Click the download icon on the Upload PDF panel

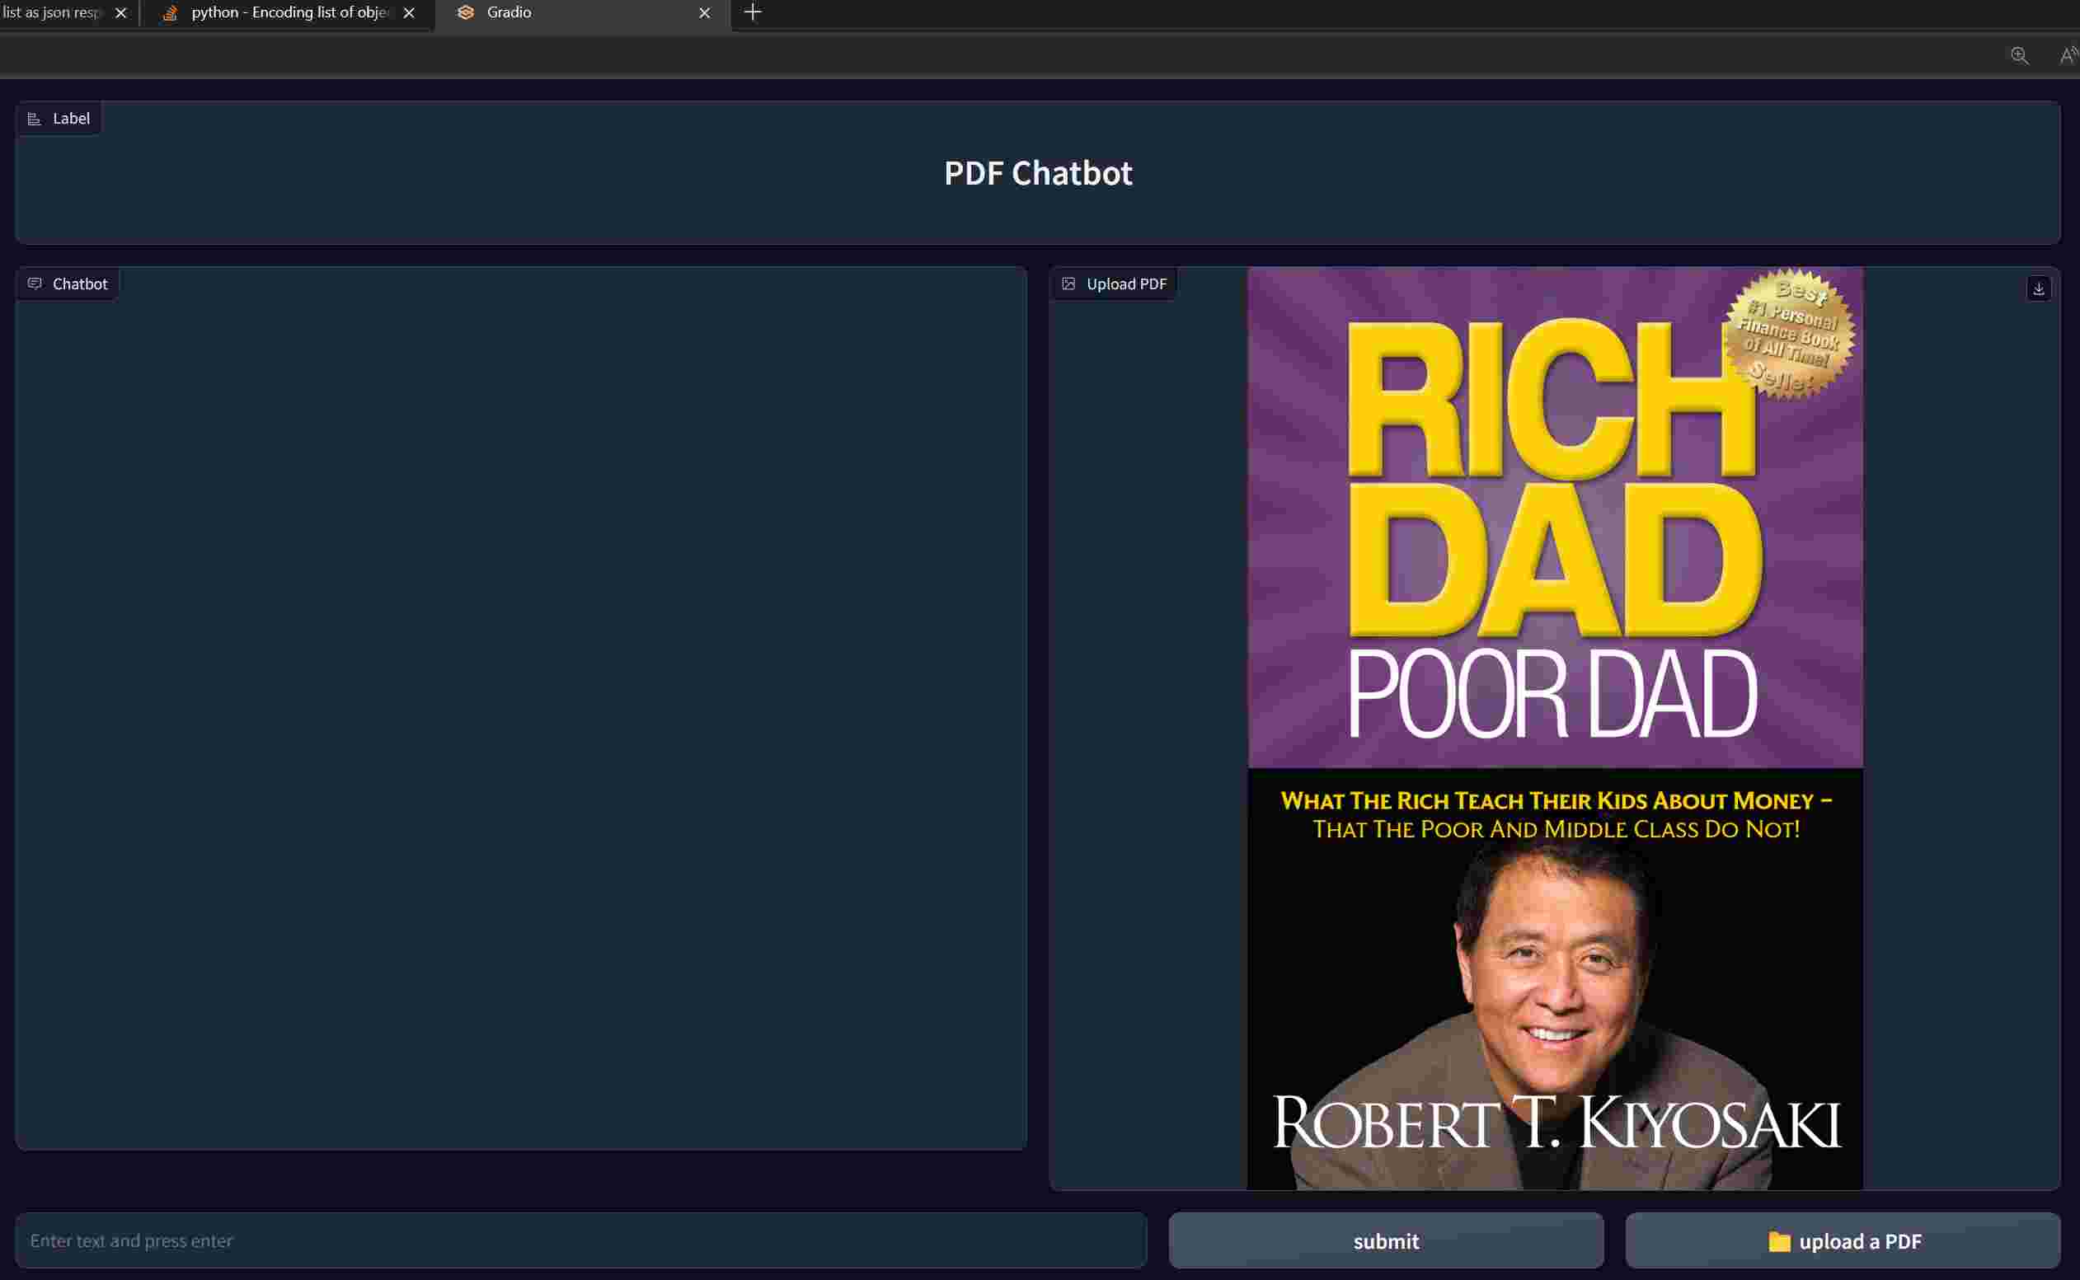(x=2039, y=288)
